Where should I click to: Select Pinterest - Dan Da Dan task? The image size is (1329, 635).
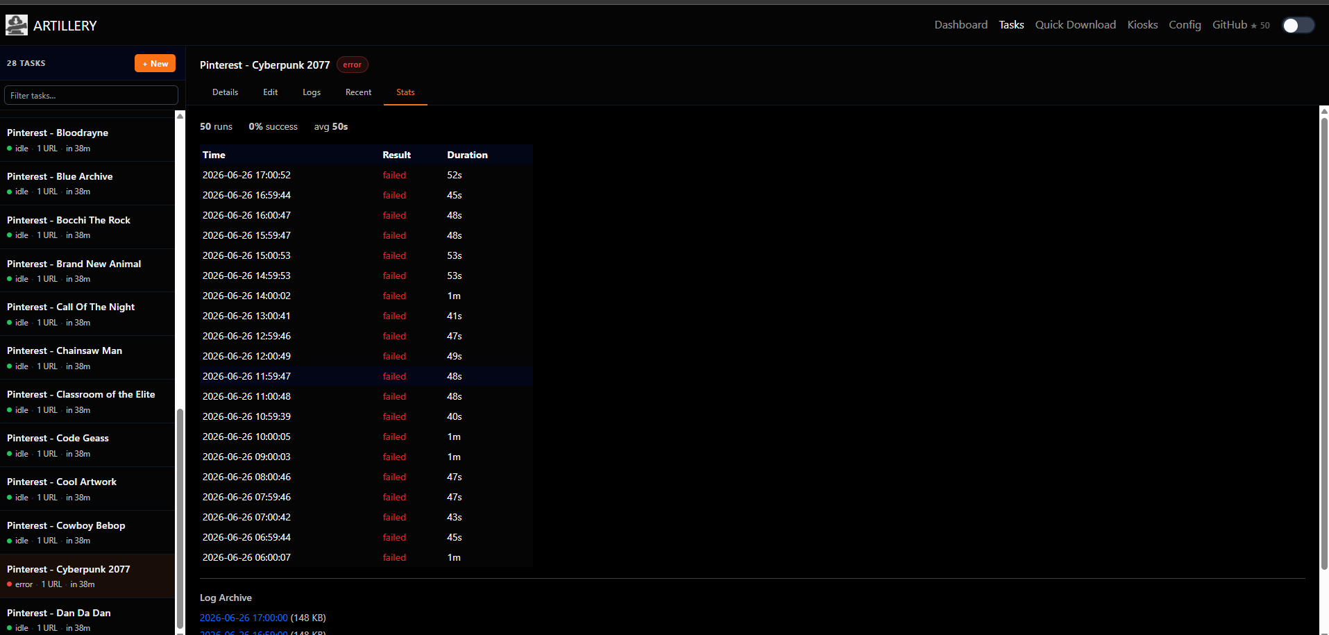pos(87,617)
